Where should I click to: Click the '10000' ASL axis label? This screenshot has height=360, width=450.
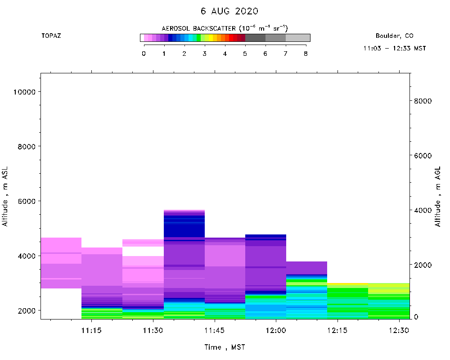coord(25,92)
